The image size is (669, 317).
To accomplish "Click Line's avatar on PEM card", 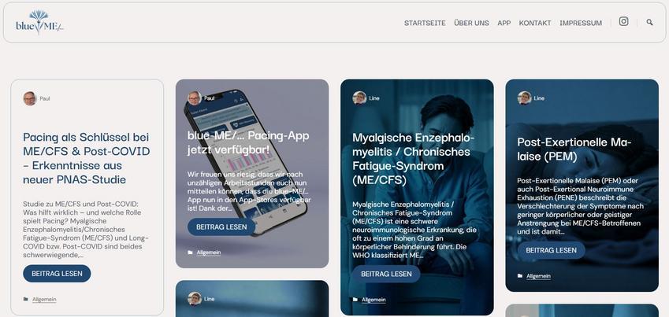I will coord(524,98).
